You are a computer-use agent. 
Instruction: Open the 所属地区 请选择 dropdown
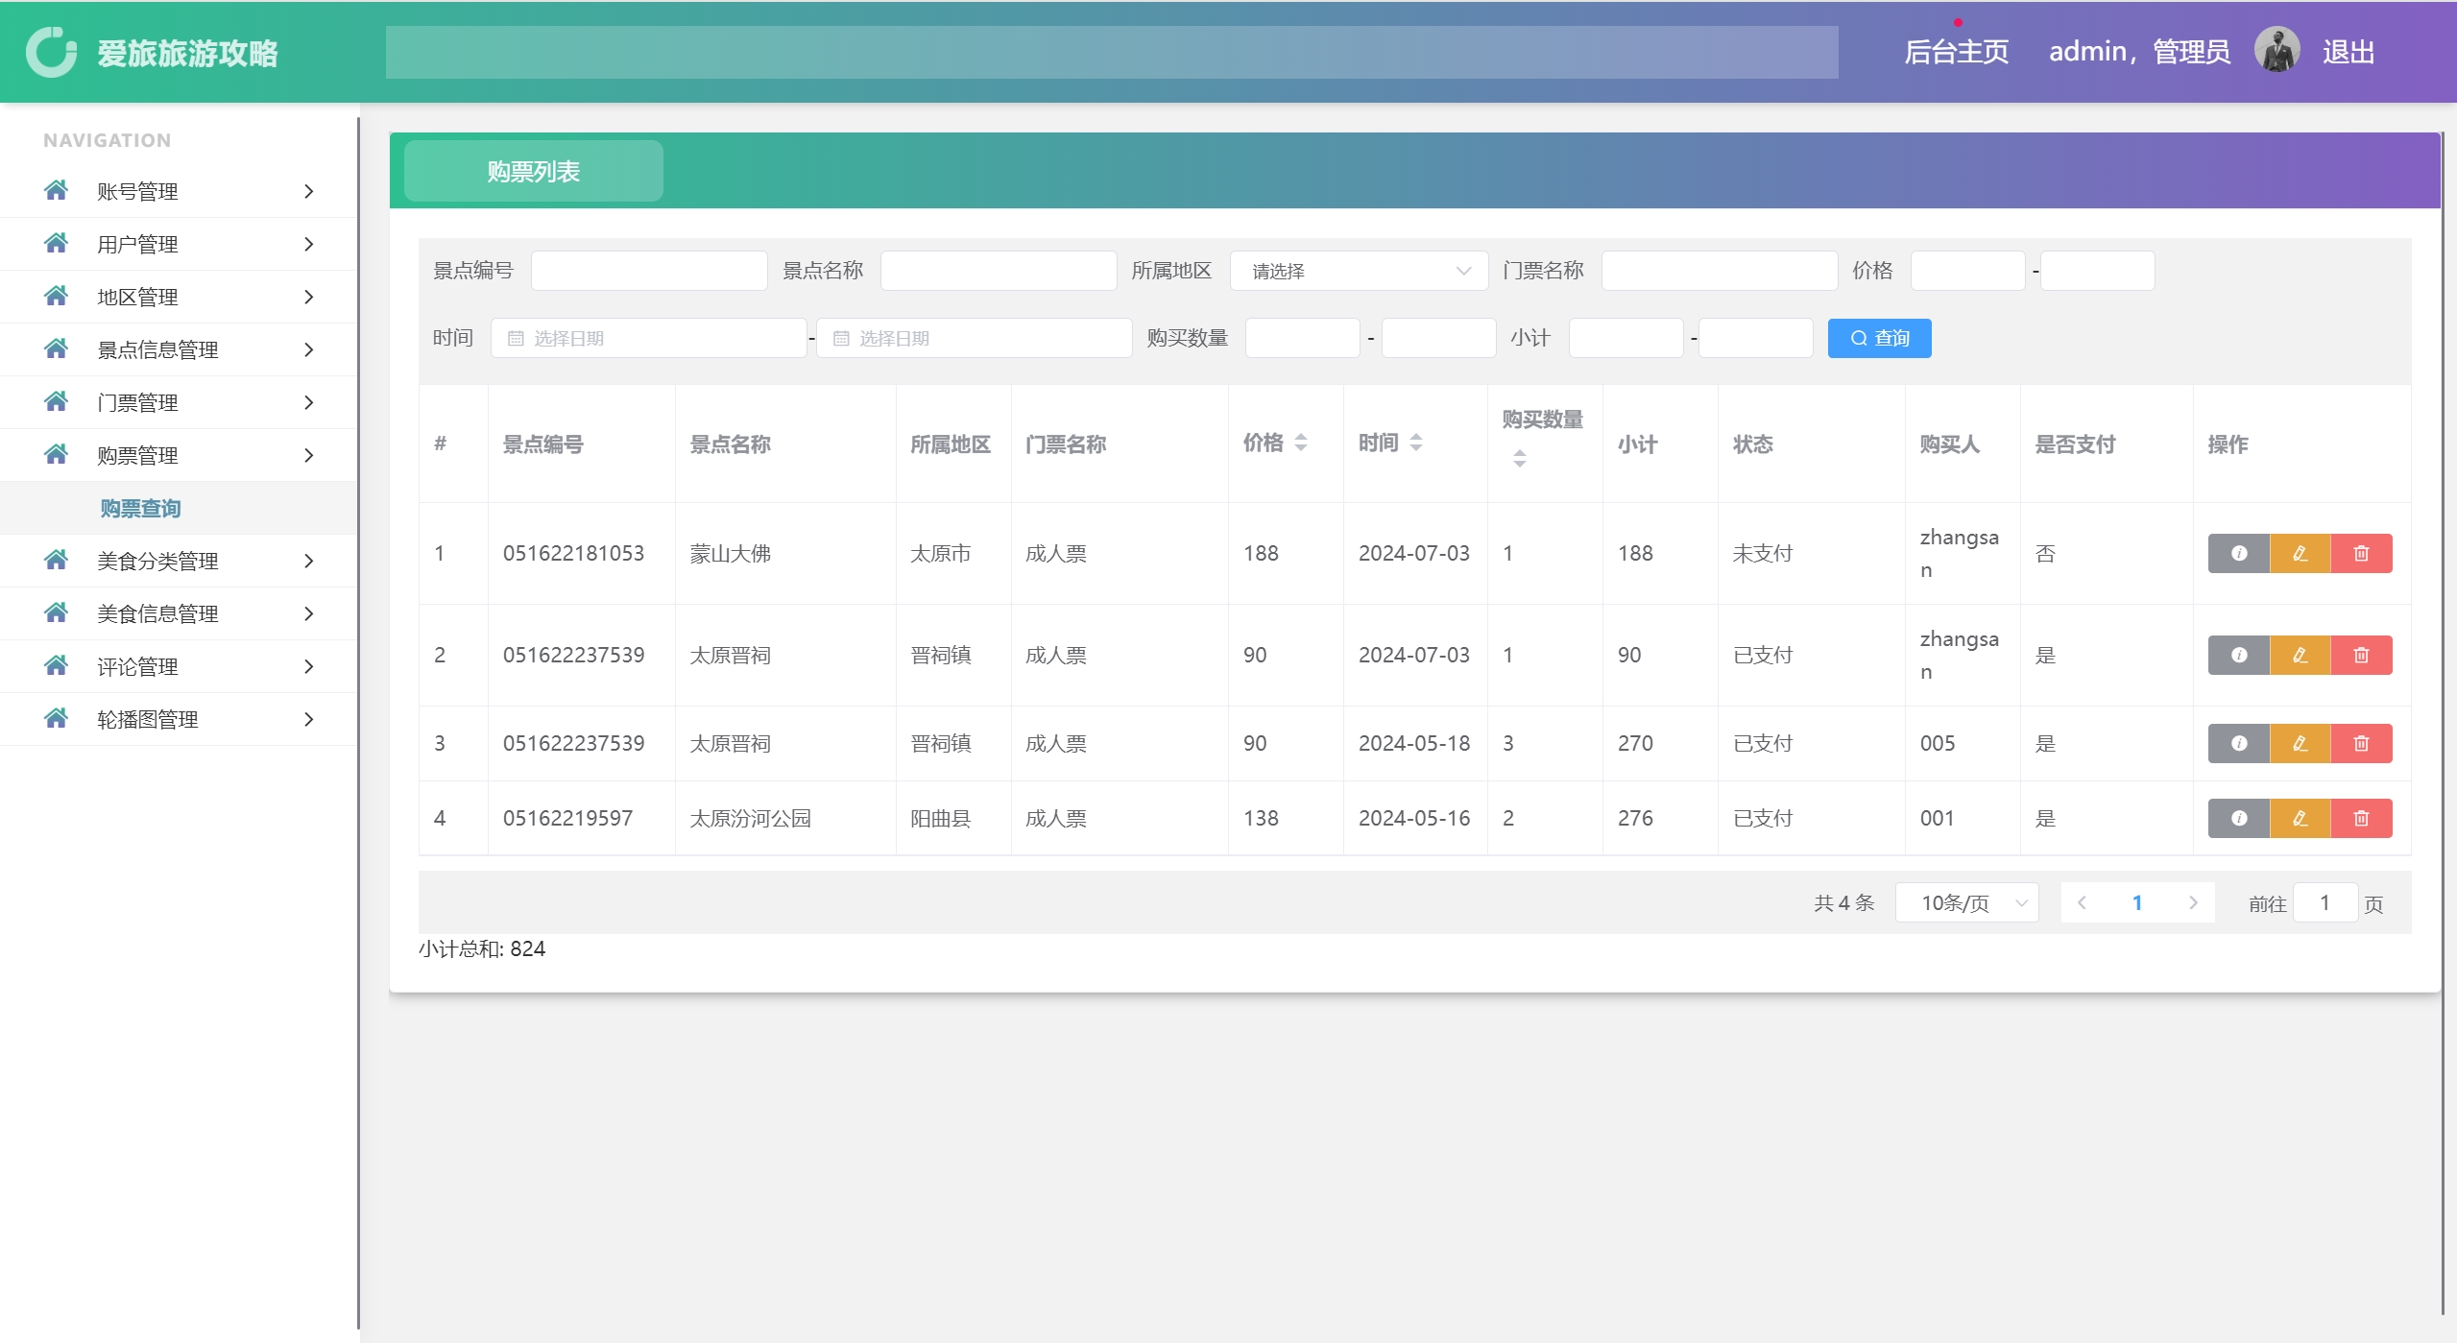click(x=1358, y=272)
